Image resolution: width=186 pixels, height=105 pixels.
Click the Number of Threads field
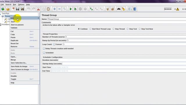126,37
